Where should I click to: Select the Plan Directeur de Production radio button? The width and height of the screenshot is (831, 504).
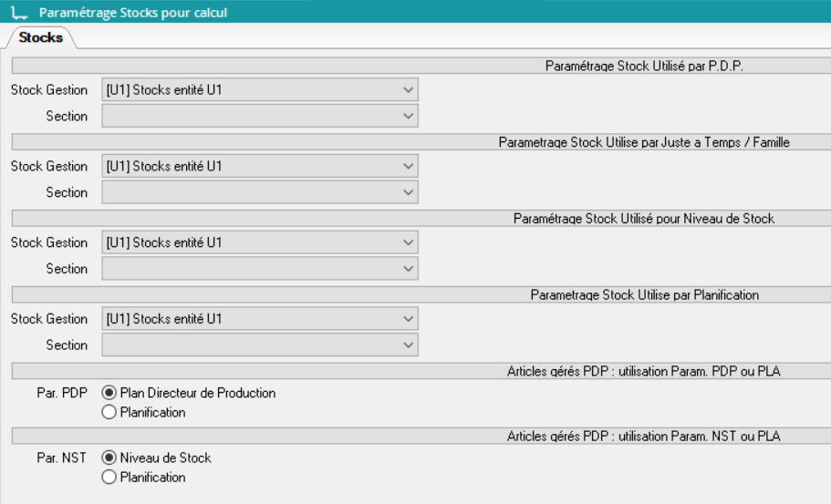pos(109,393)
